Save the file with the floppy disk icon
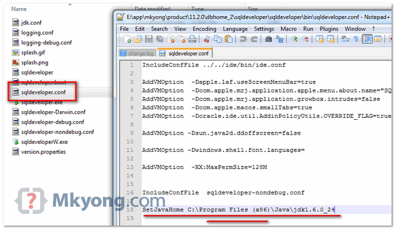The width and height of the screenshot is (395, 229). (149, 39)
